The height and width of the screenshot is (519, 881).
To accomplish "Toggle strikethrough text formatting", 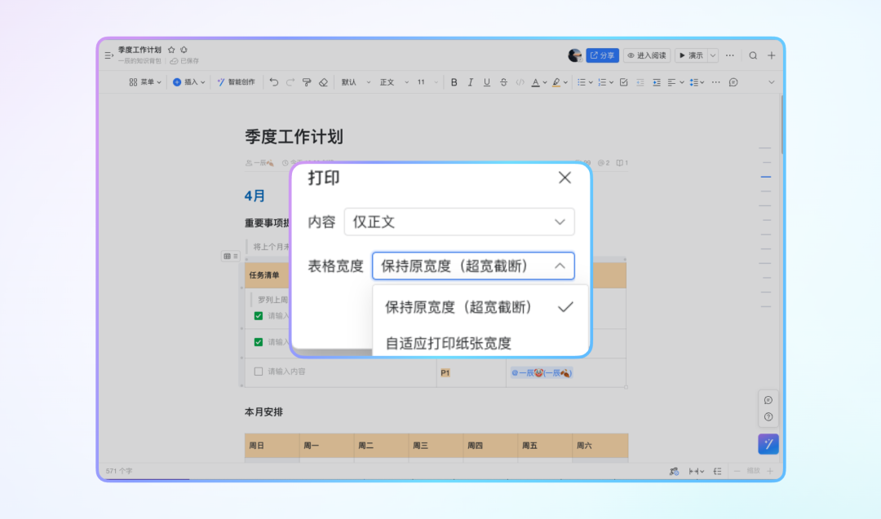I will tap(503, 82).
